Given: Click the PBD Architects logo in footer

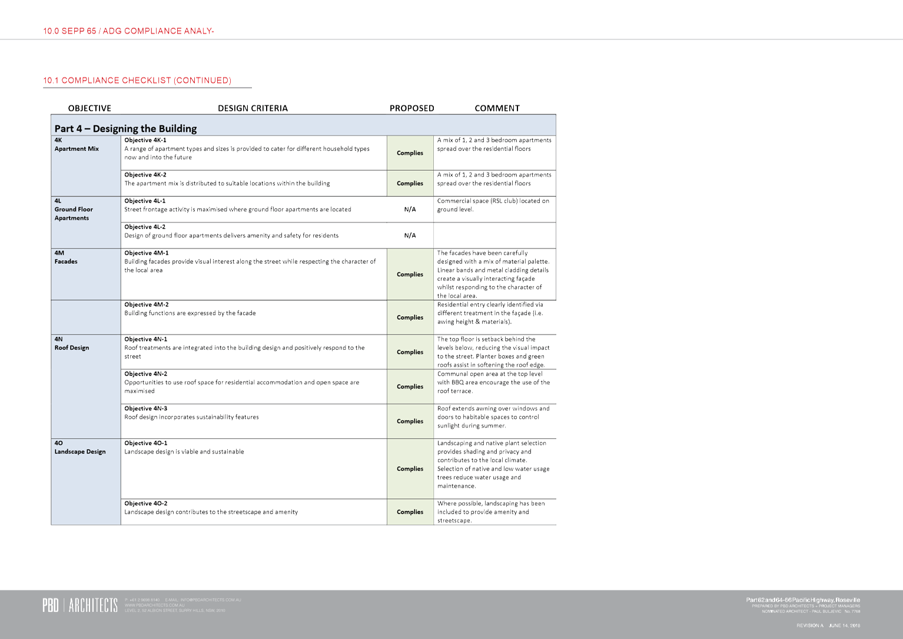Looking at the screenshot, I should click(x=80, y=605).
